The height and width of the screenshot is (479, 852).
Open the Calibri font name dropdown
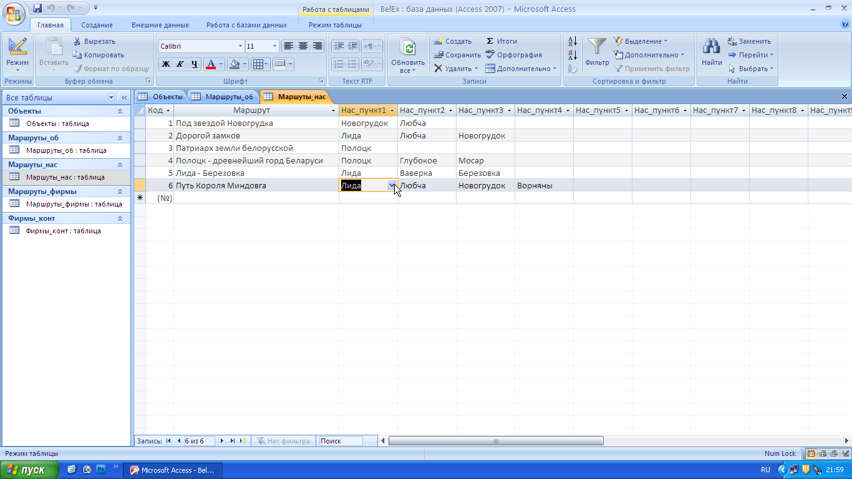coord(240,46)
